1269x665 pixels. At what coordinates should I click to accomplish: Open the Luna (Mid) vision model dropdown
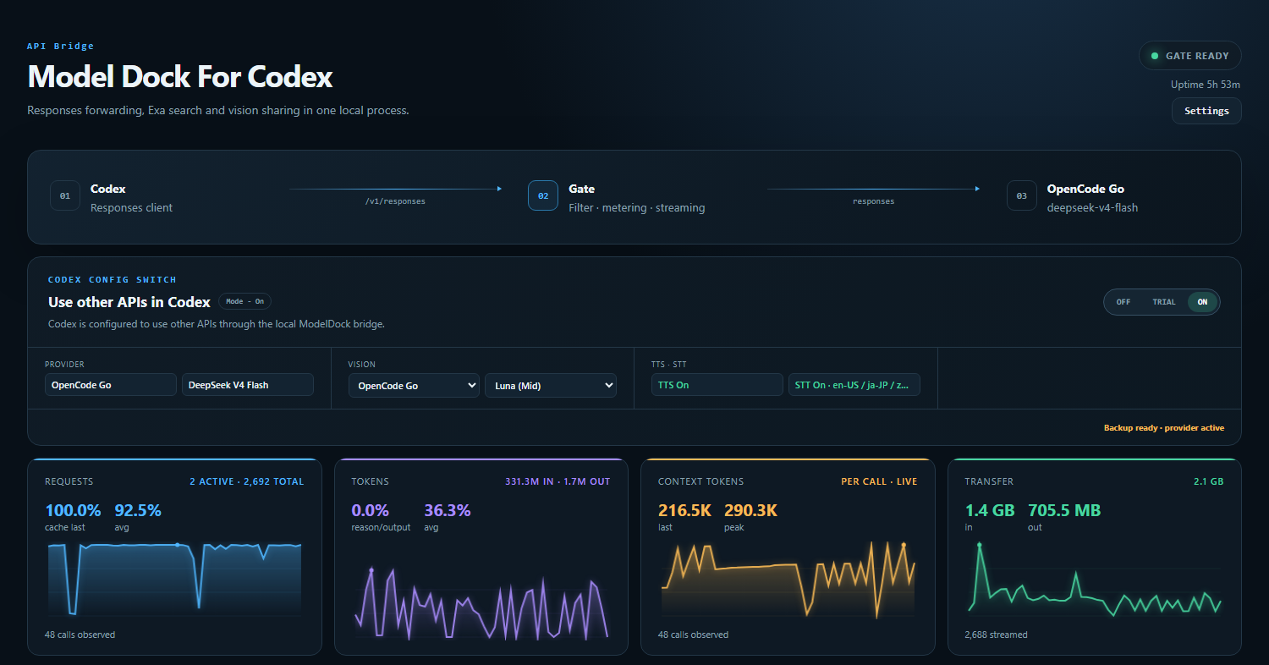(551, 386)
